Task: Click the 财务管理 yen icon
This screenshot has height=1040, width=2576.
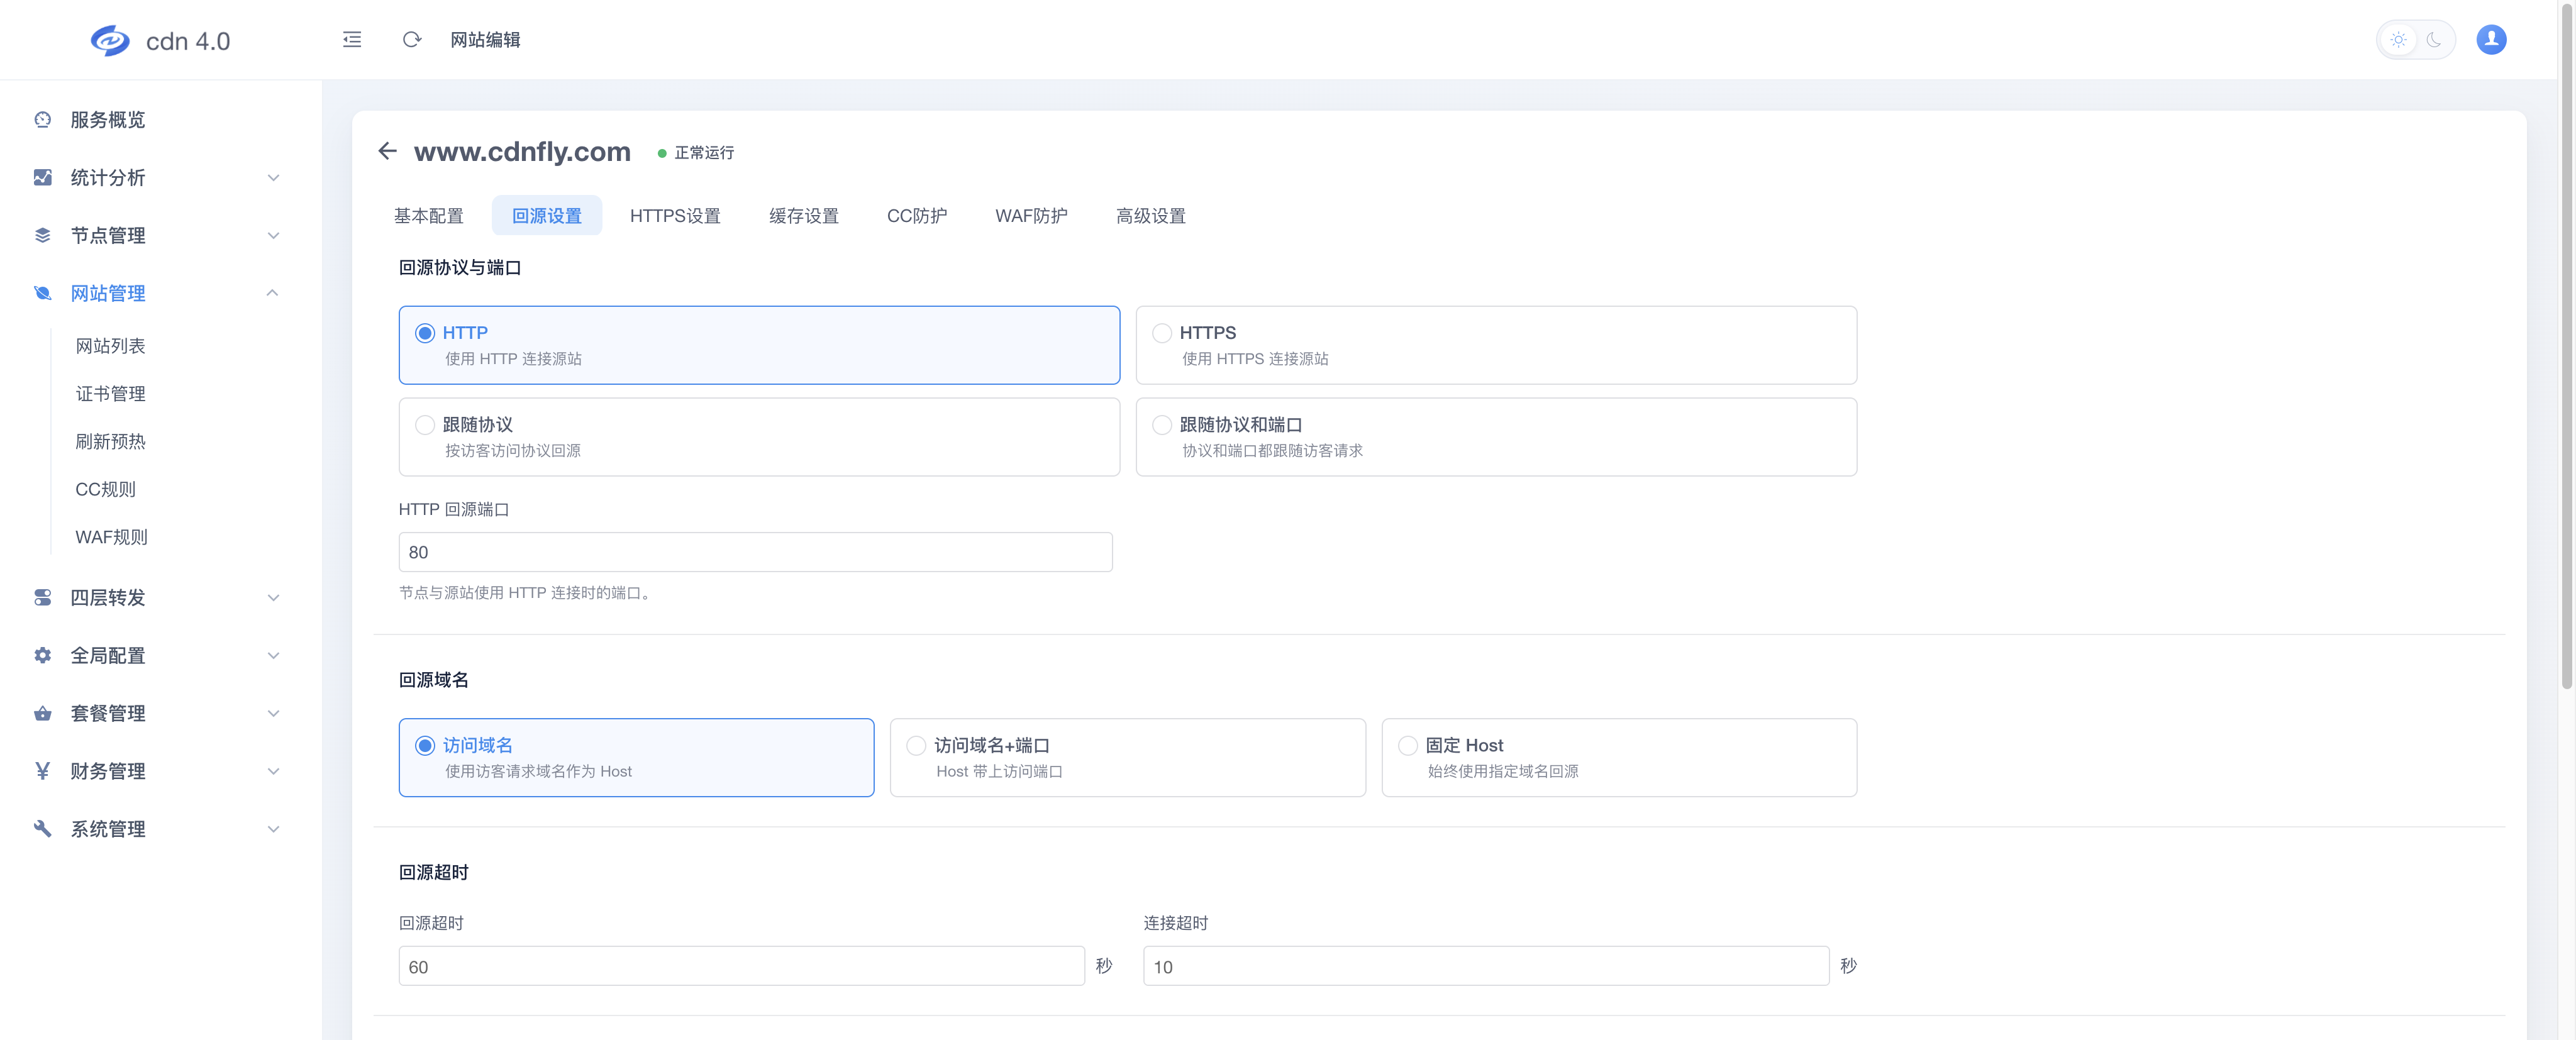Action: [42, 771]
